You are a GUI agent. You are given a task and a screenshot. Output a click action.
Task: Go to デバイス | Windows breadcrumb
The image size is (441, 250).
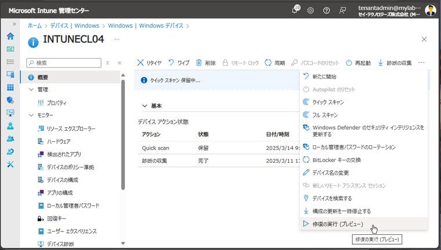[x=74, y=26]
